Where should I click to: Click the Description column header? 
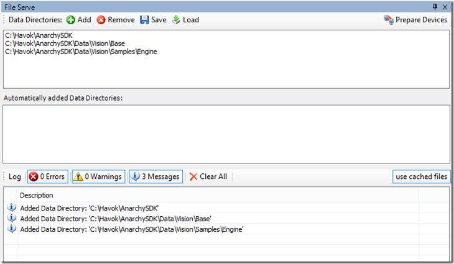point(36,195)
